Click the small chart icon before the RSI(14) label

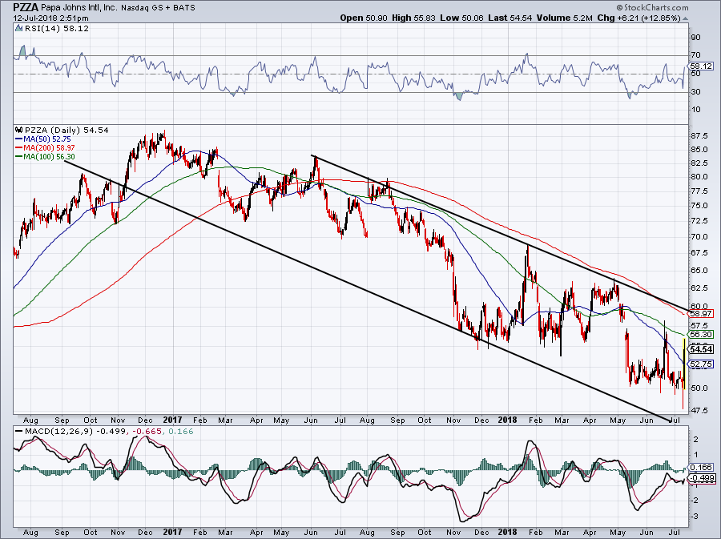[x=18, y=28]
